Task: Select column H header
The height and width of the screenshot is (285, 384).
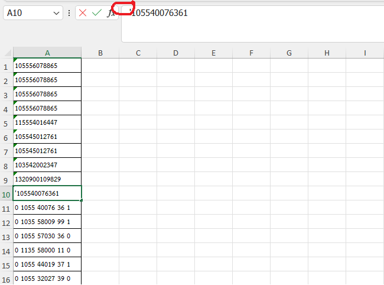Action: point(327,53)
